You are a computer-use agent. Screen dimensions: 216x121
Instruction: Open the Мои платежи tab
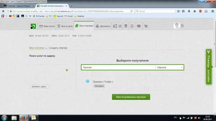84,26
